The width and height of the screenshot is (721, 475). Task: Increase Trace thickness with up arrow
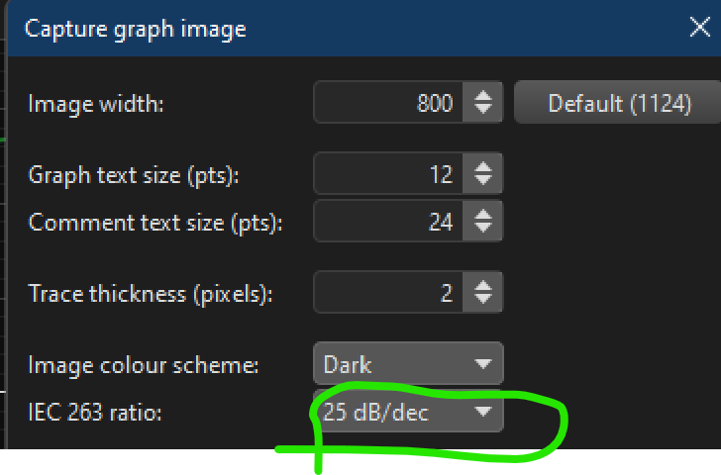click(482, 286)
